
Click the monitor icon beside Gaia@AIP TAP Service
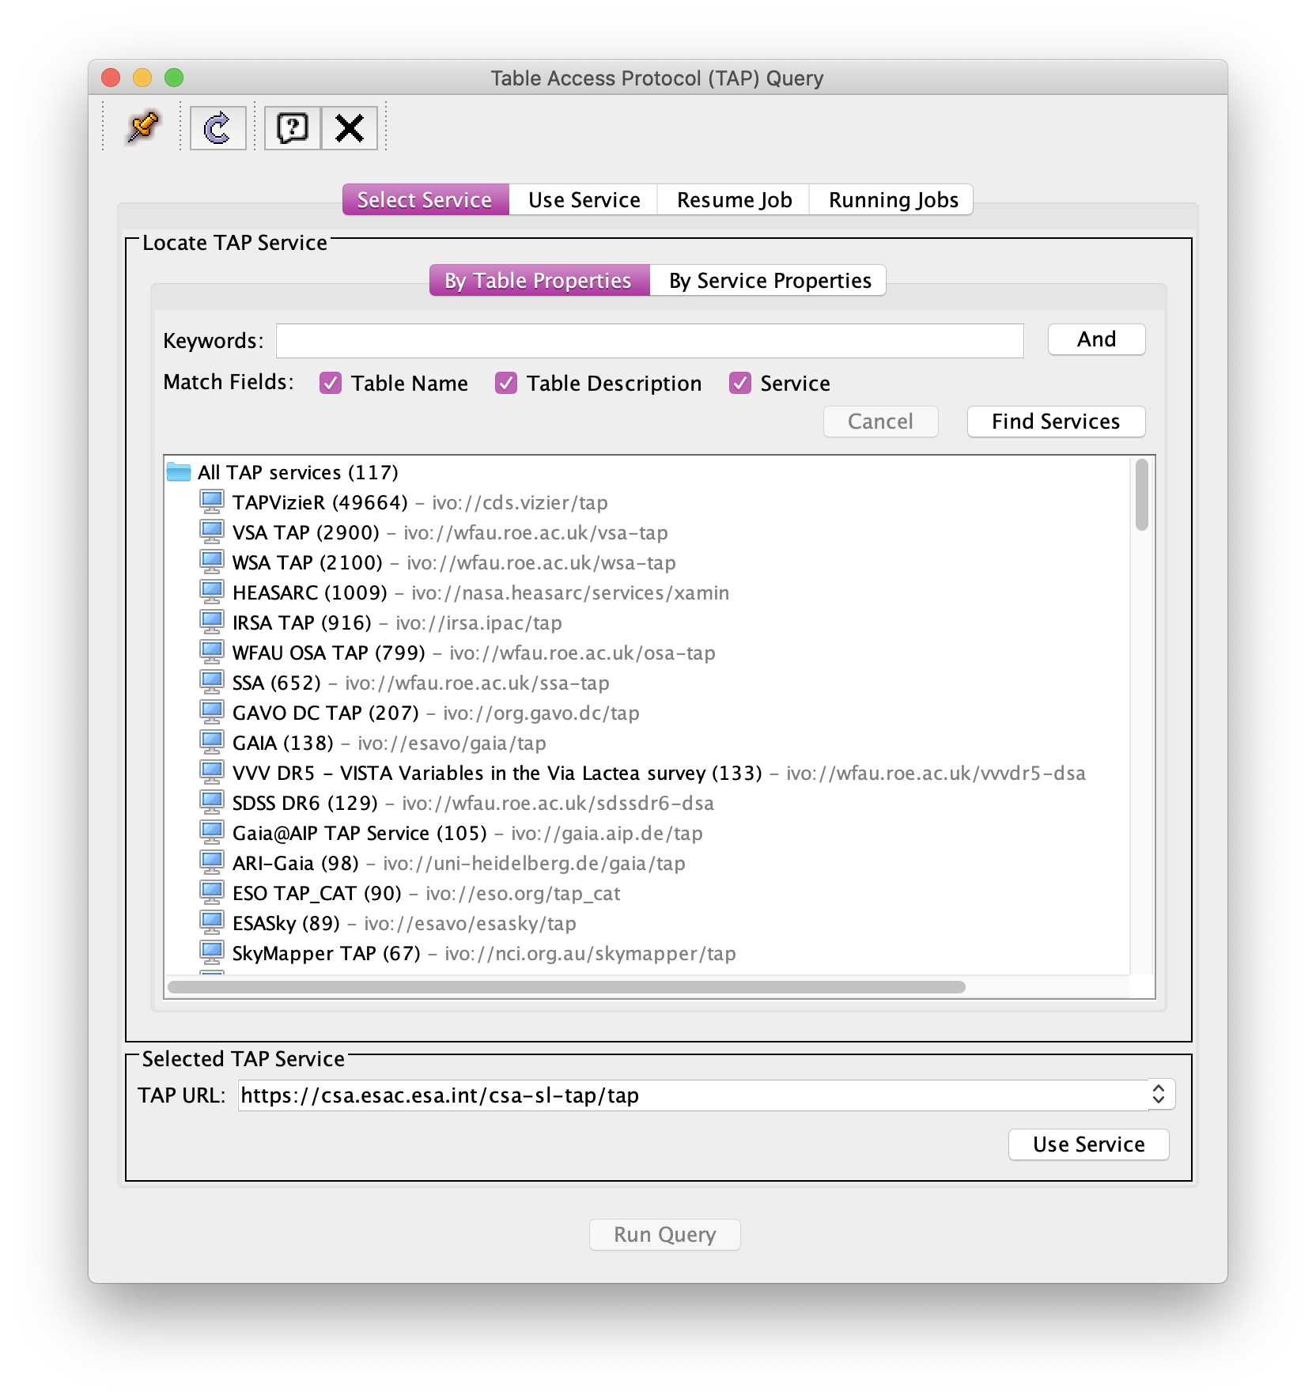click(211, 833)
